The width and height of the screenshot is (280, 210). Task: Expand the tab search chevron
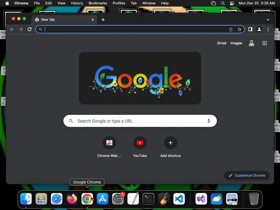click(268, 20)
